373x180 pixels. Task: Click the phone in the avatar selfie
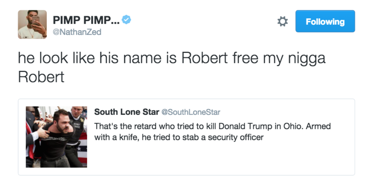(x=36, y=20)
